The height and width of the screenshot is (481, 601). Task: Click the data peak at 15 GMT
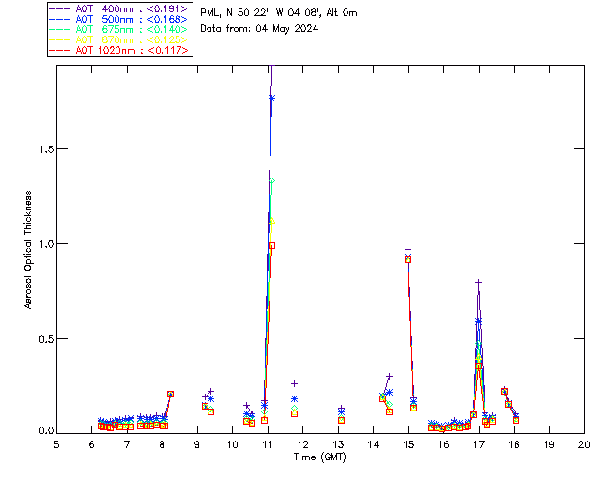click(x=408, y=250)
